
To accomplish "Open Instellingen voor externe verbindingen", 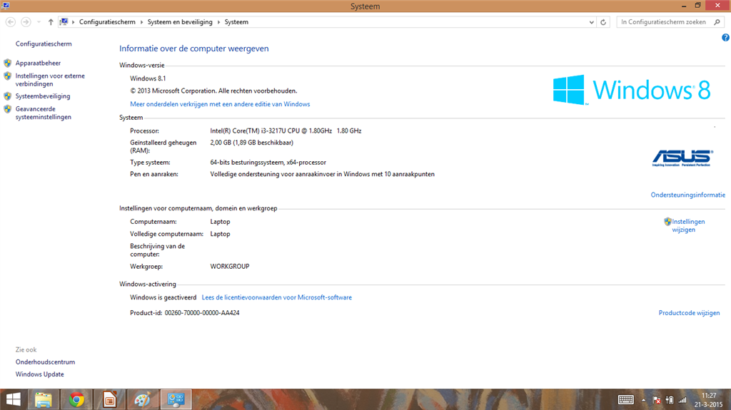I will (x=50, y=80).
